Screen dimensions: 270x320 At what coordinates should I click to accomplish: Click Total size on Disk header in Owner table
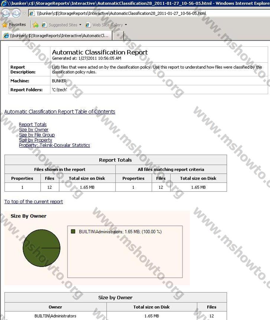(152, 307)
